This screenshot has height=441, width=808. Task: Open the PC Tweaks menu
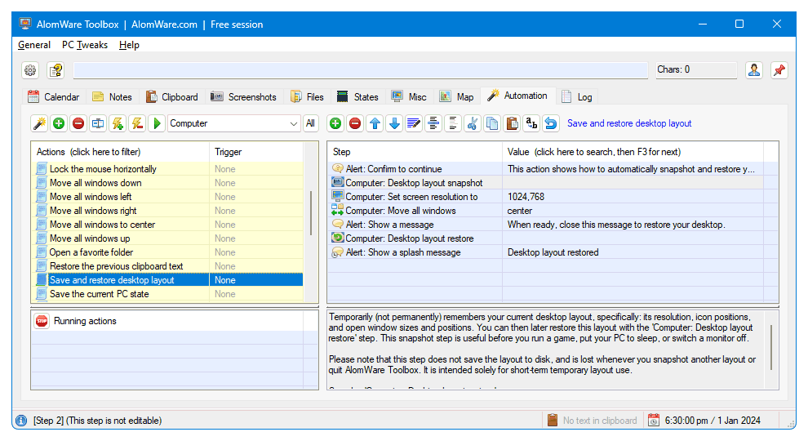pos(85,45)
